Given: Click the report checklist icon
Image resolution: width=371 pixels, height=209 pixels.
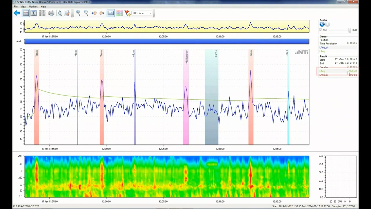Looking at the screenshot, I should pos(67,13).
